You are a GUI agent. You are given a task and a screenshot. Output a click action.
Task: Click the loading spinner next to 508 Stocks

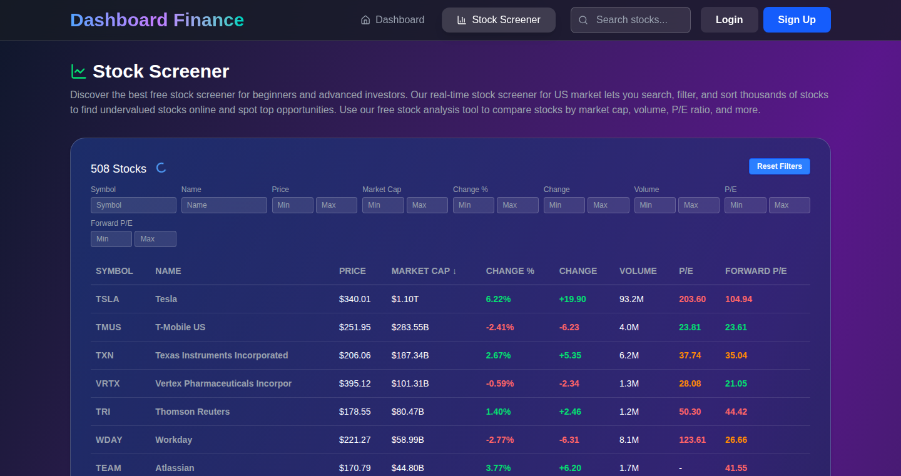161,168
